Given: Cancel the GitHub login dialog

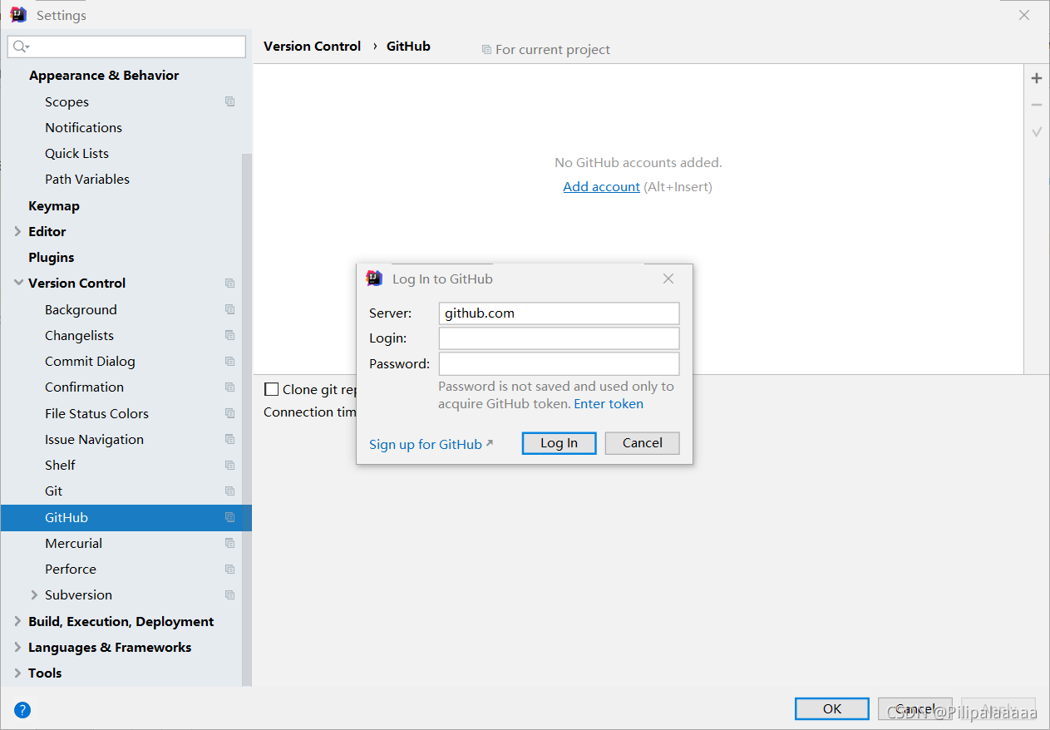Looking at the screenshot, I should [x=643, y=443].
